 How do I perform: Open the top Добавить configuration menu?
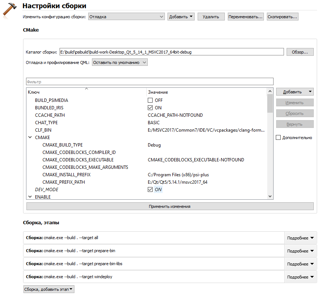point(181,17)
